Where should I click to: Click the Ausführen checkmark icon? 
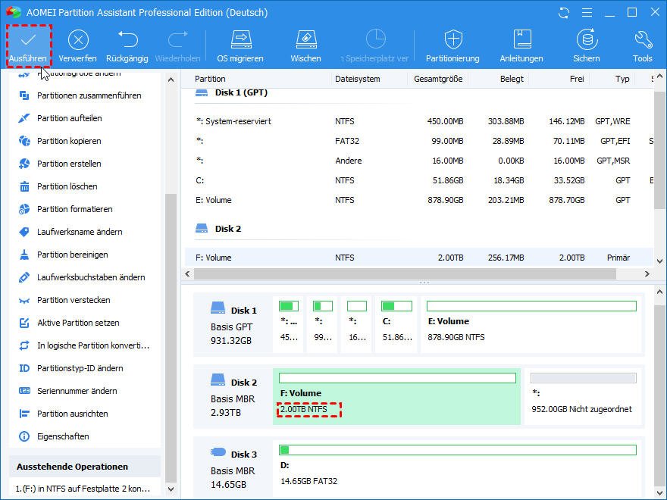pos(28,40)
